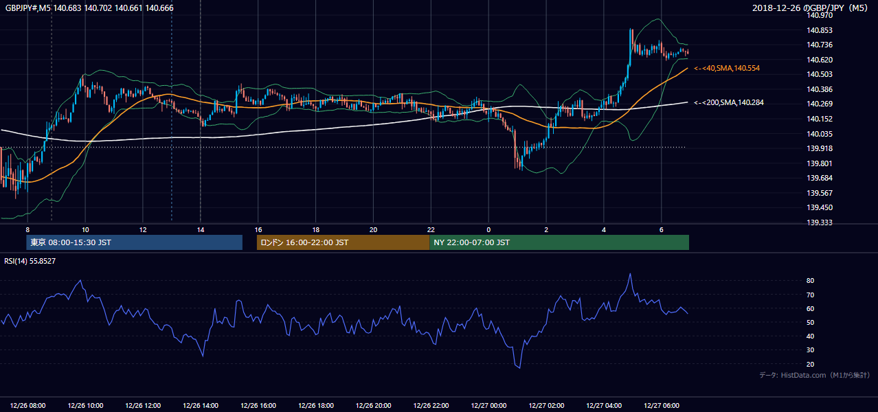
Task: Click hour tick 18 under price chart
Action: 315,229
